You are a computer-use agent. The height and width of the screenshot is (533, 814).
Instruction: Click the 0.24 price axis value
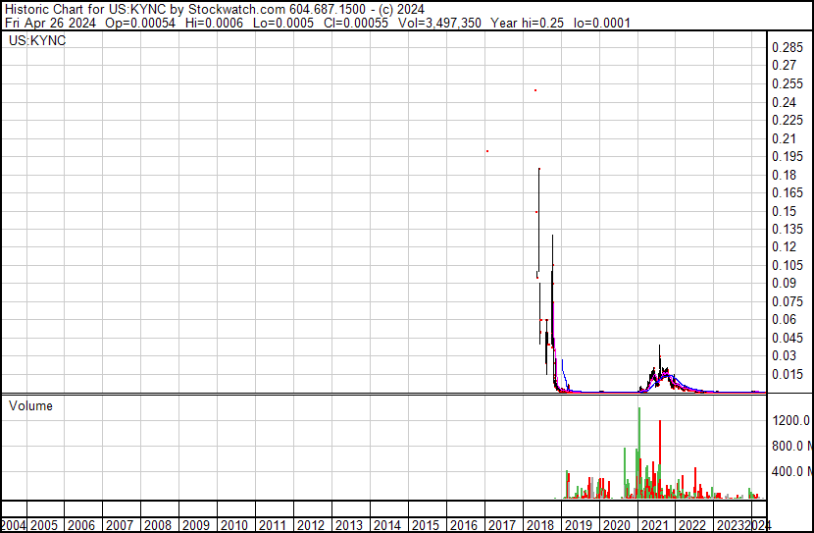pyautogui.click(x=785, y=102)
